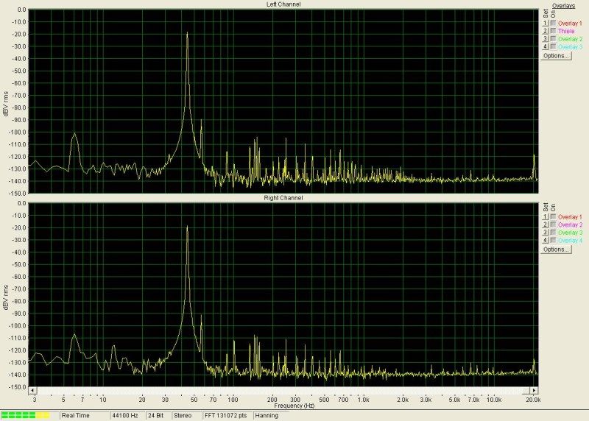Click Set button 4 in Right Channel overlays
The image size is (589, 421).
point(545,241)
